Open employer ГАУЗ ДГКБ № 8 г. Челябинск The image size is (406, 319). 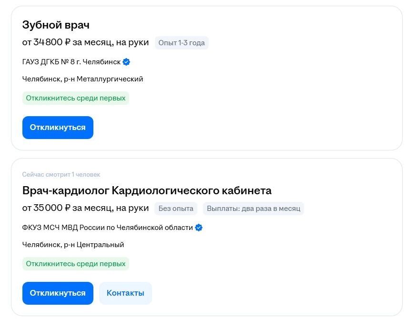(x=71, y=62)
